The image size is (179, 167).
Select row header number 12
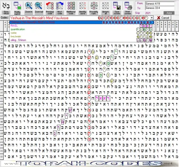(x=1, y=98)
